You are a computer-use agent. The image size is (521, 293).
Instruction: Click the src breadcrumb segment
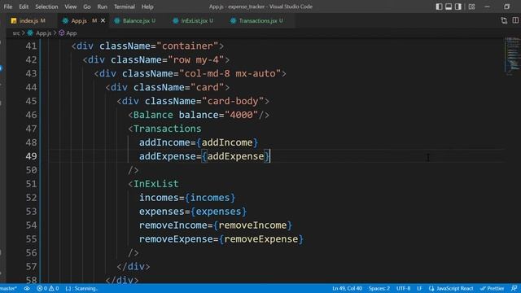click(x=16, y=33)
